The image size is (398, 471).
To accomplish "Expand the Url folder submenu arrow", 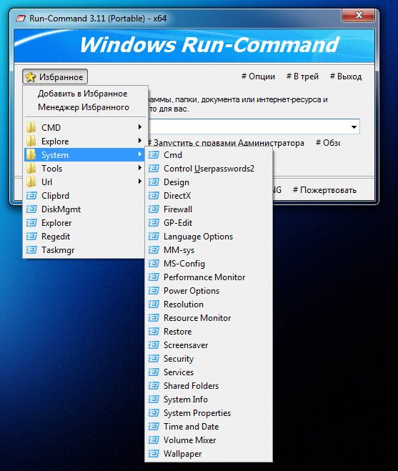I will 139,181.
